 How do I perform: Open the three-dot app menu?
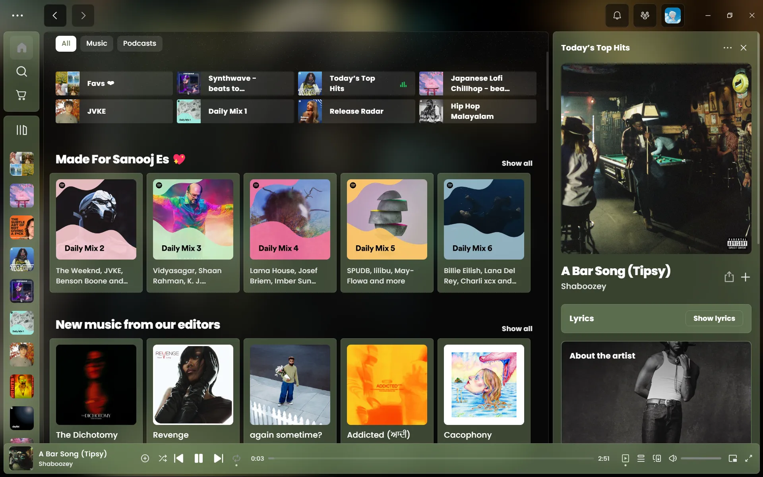click(x=17, y=16)
